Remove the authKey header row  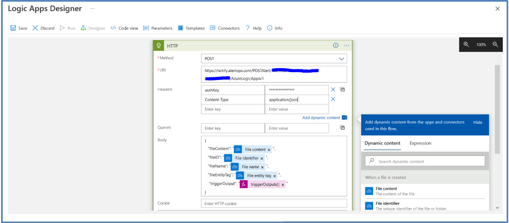coord(333,90)
